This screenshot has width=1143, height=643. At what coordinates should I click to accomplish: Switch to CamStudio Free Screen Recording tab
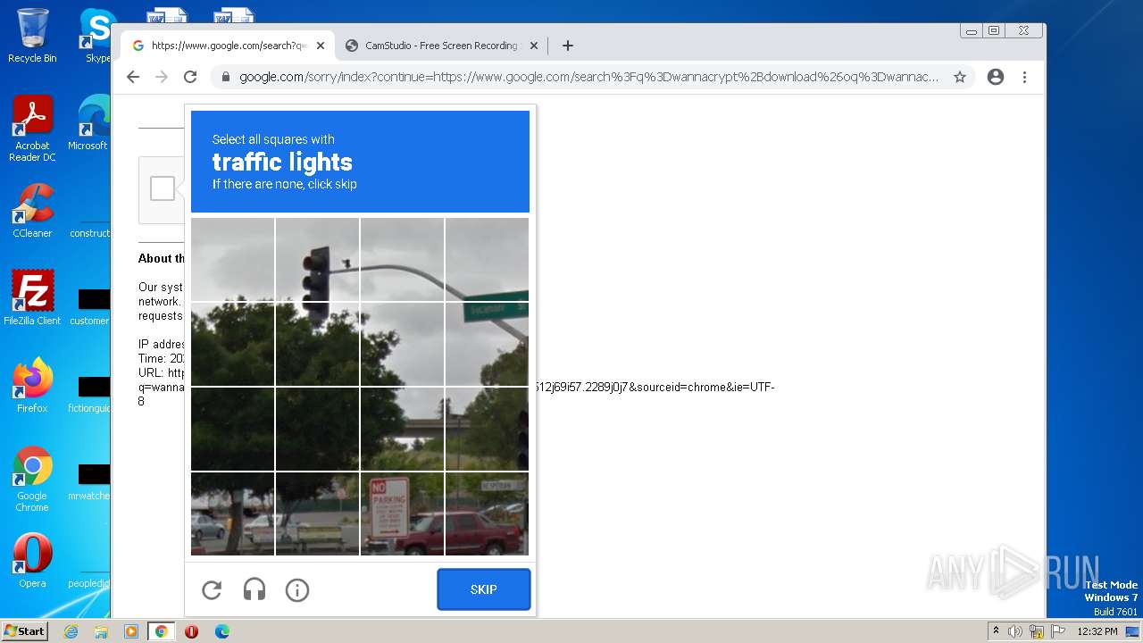[441, 46]
